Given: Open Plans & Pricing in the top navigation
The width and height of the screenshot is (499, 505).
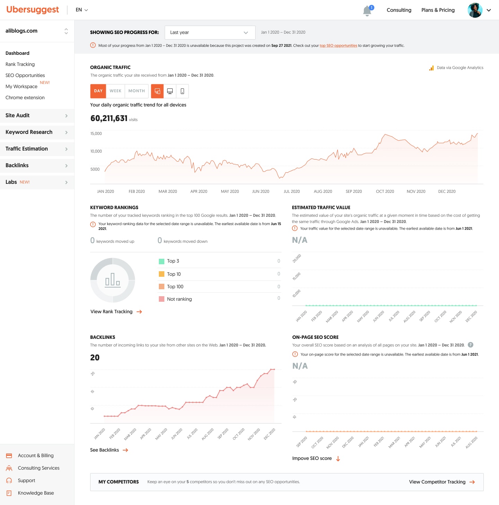Looking at the screenshot, I should tap(438, 10).
